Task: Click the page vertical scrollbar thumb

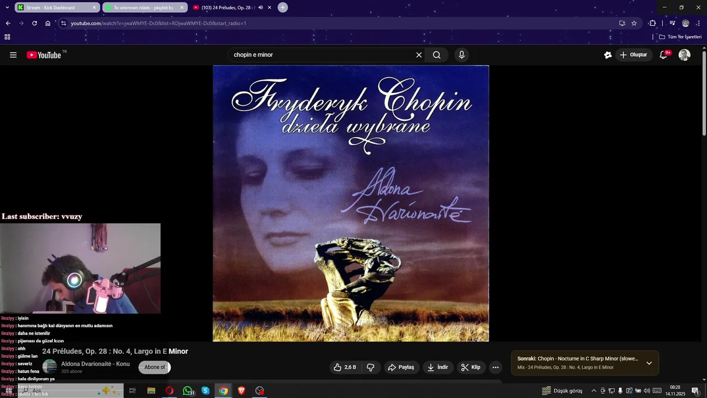Action: (704, 92)
